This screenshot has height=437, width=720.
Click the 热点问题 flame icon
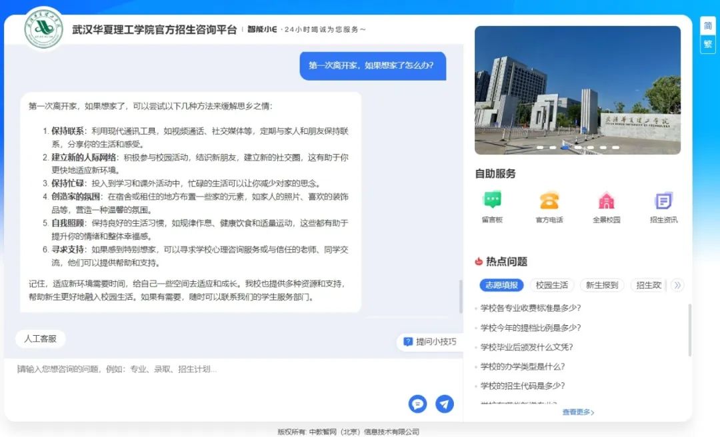(x=479, y=262)
